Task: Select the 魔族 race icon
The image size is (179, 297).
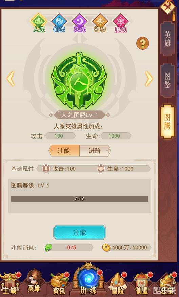Action: (x=121, y=23)
